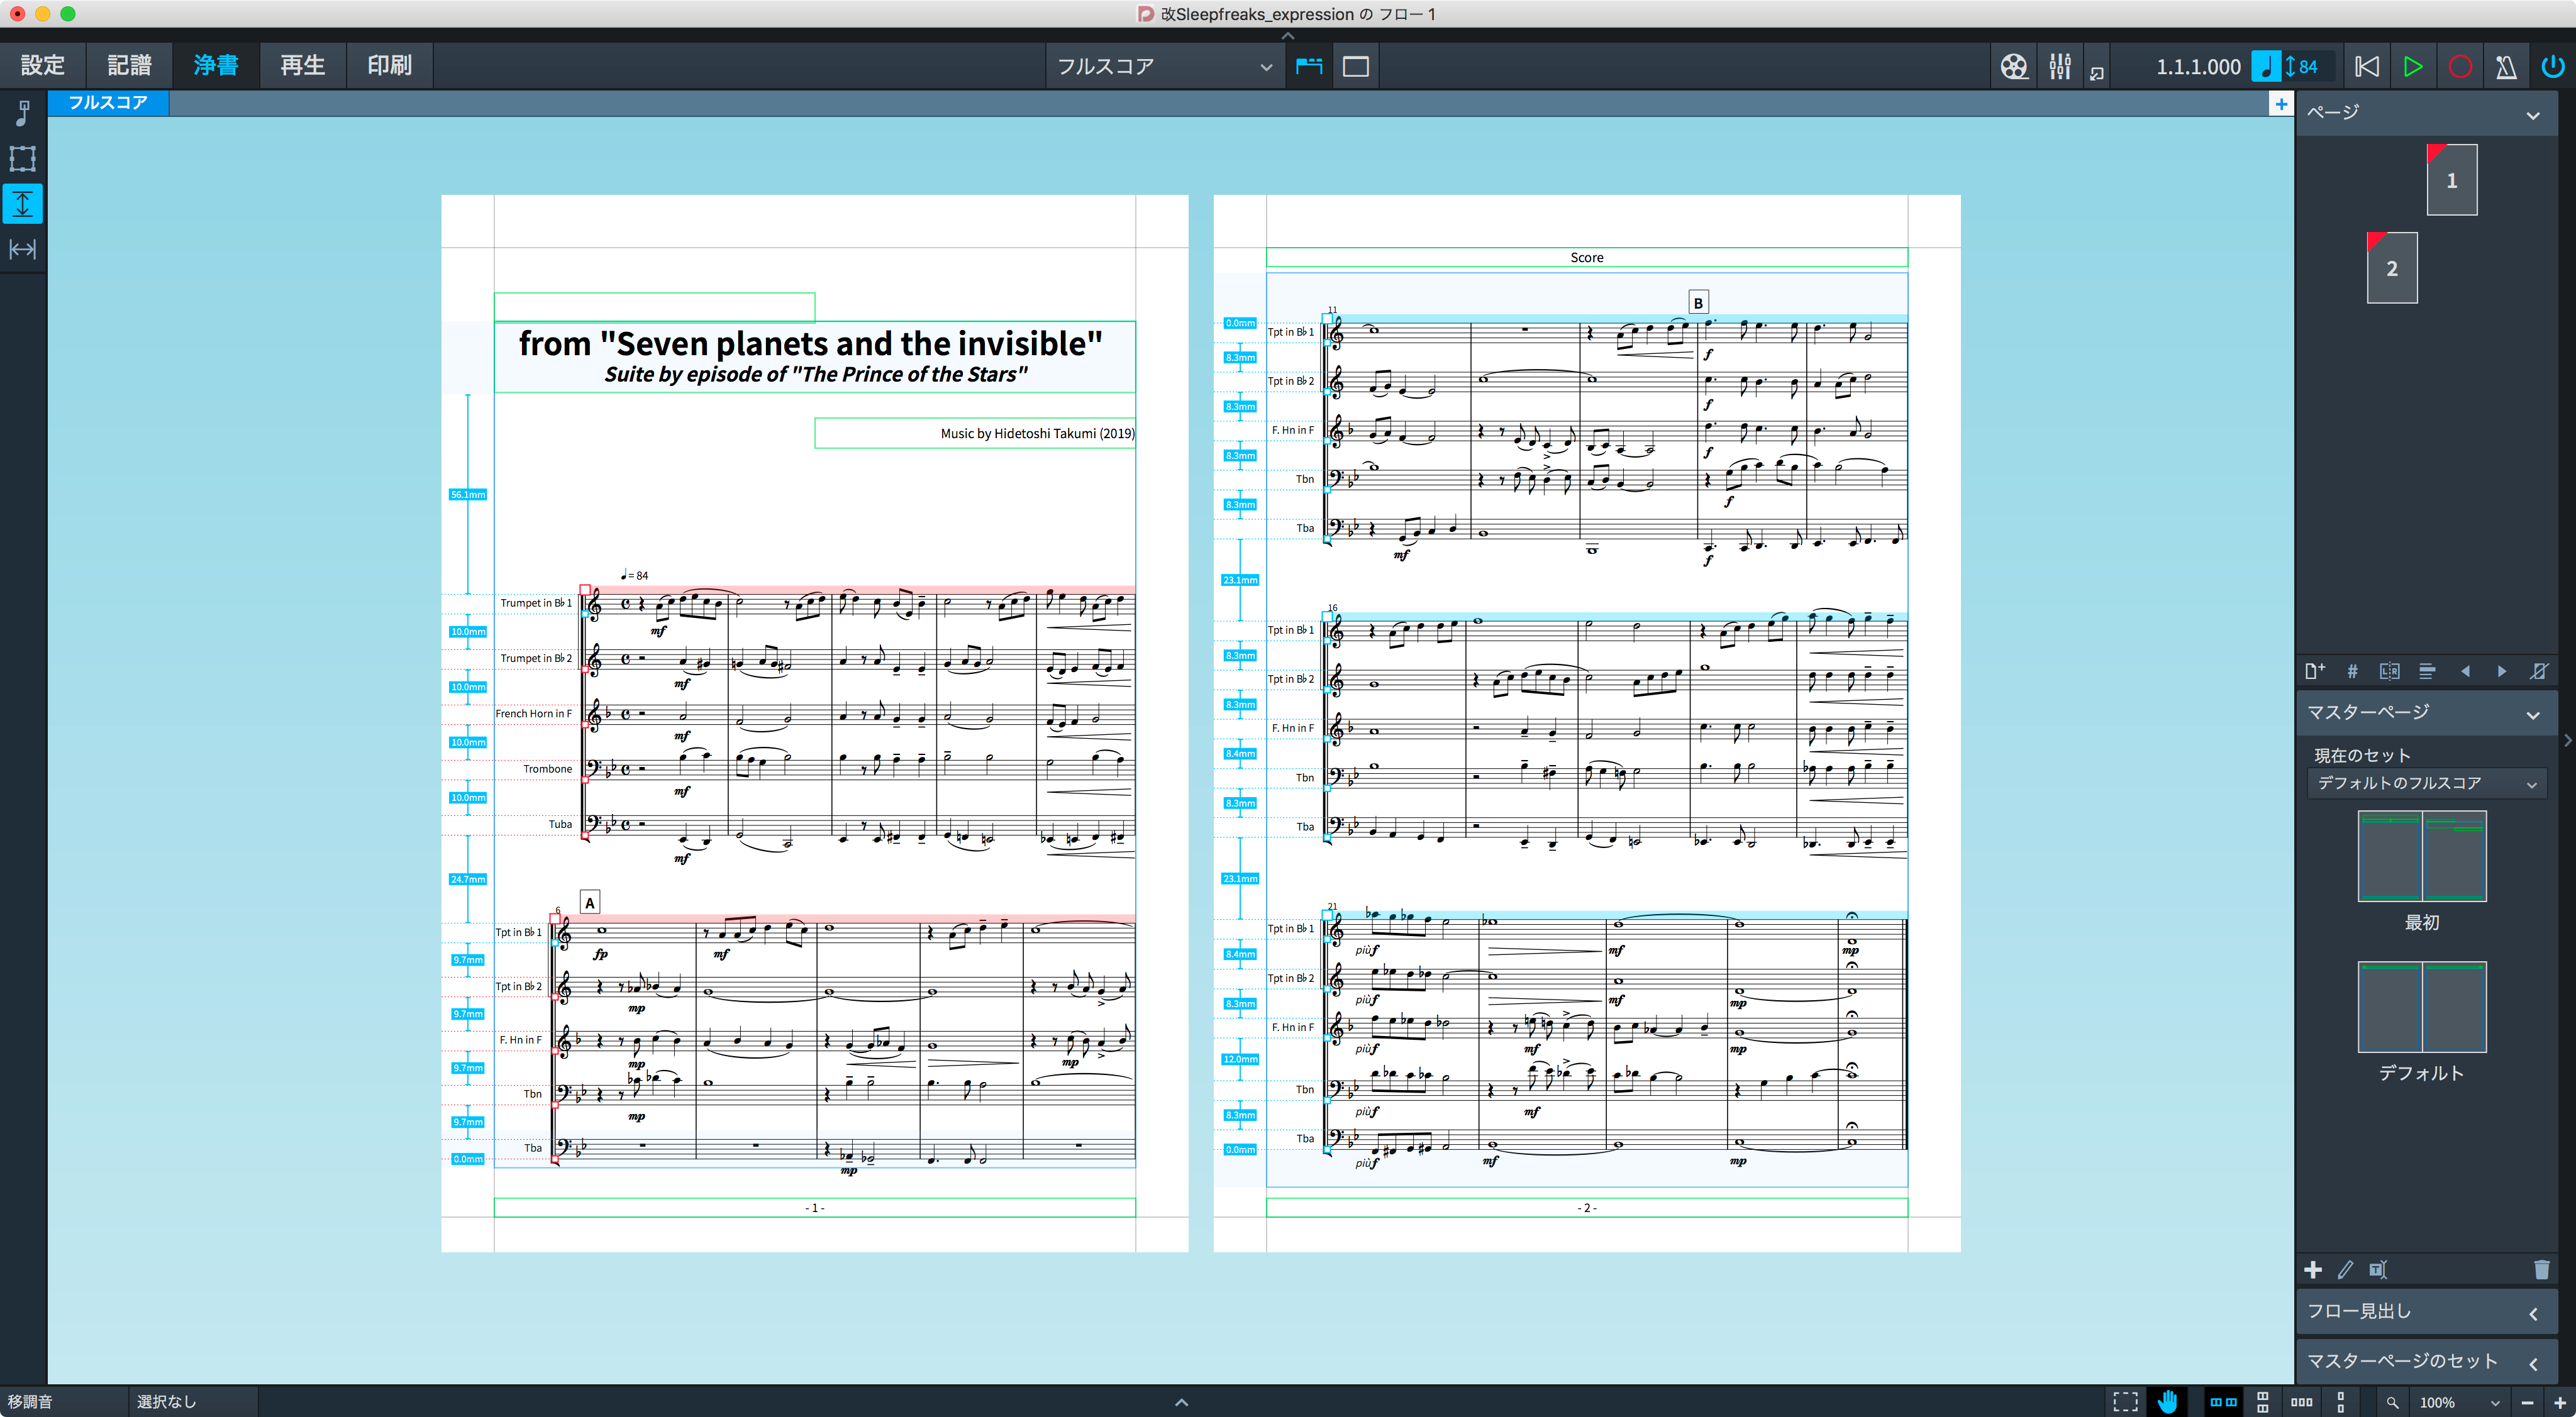This screenshot has width=2576, height=1417.
Task: Expand the フロー見出し panel section
Action: click(x=2425, y=1311)
